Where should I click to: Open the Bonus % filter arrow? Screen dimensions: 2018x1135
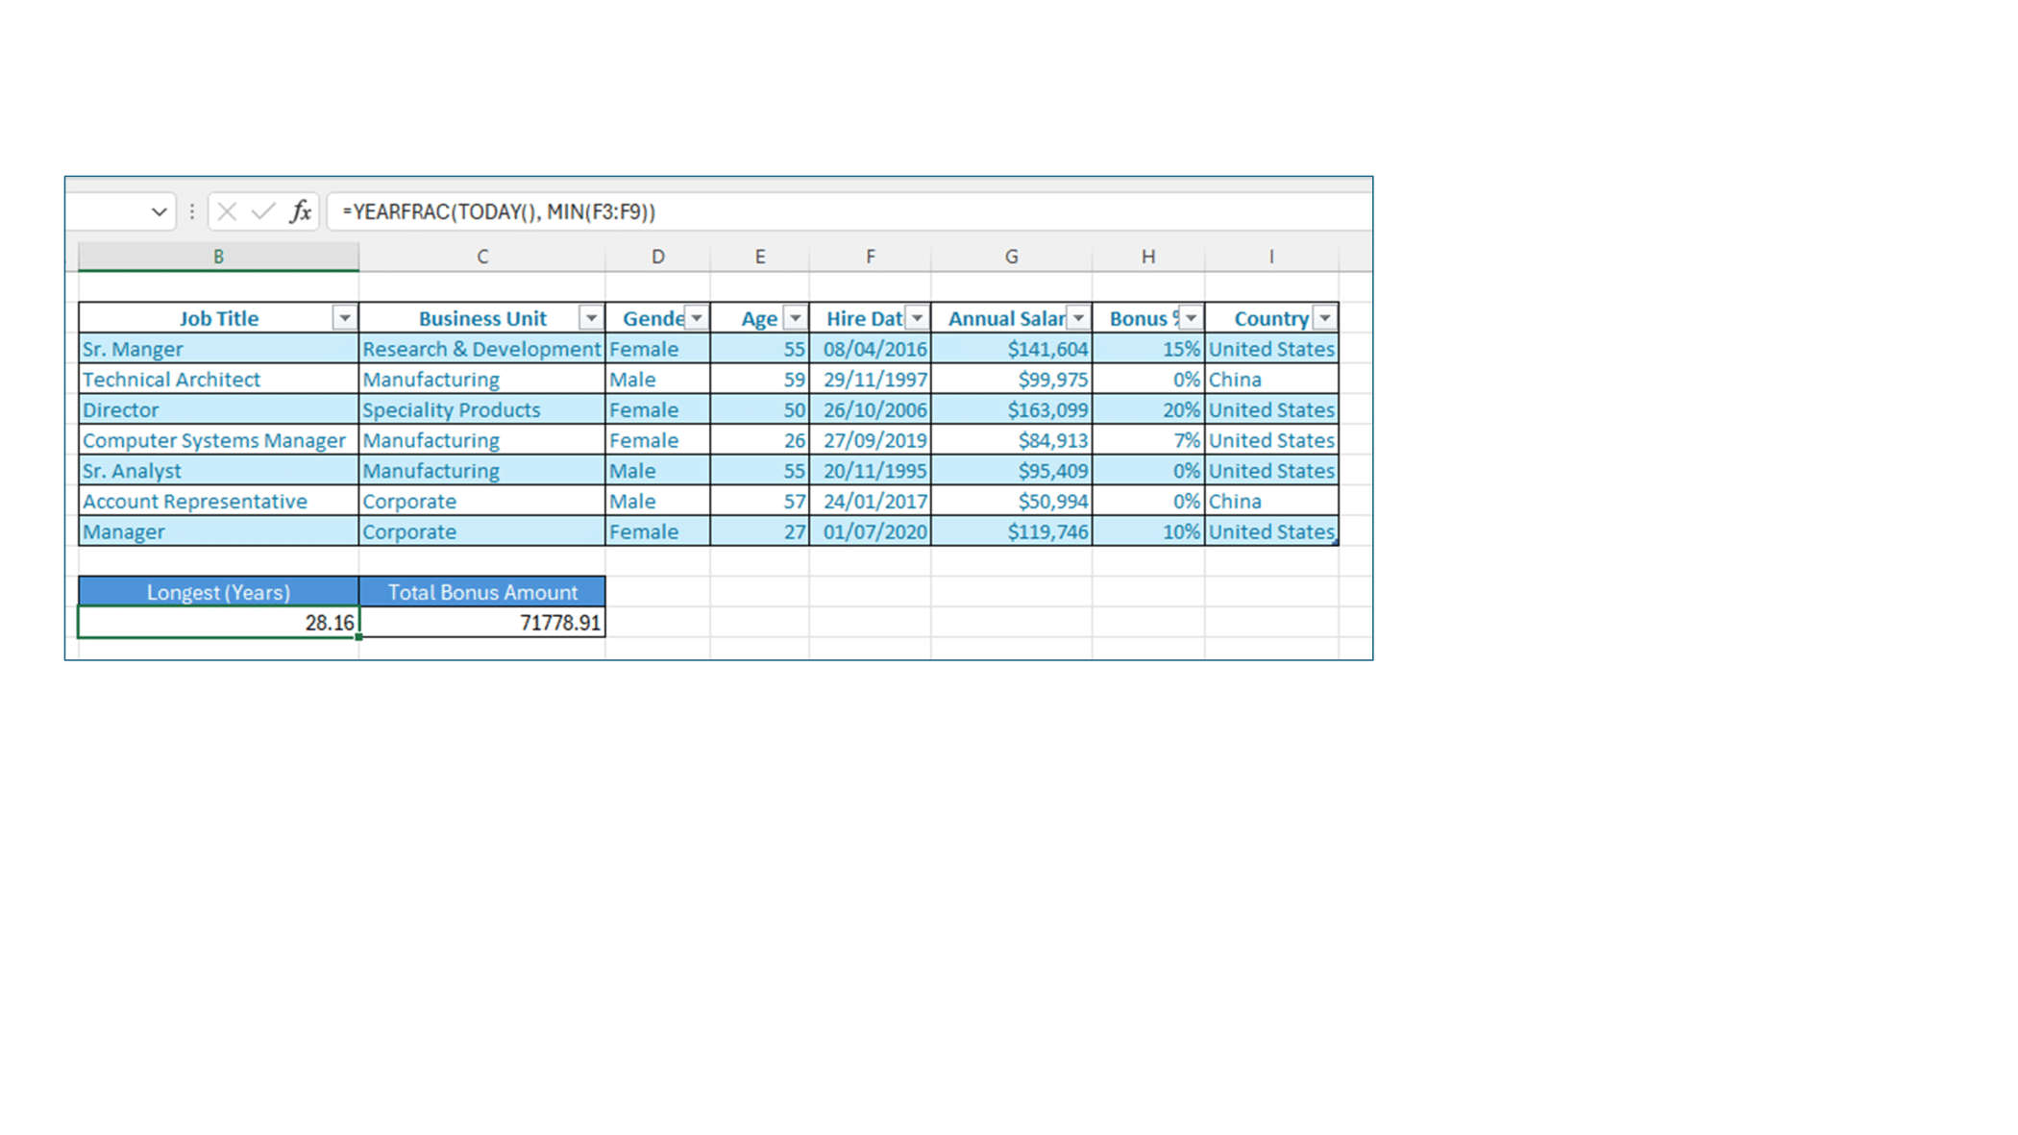tap(1192, 318)
